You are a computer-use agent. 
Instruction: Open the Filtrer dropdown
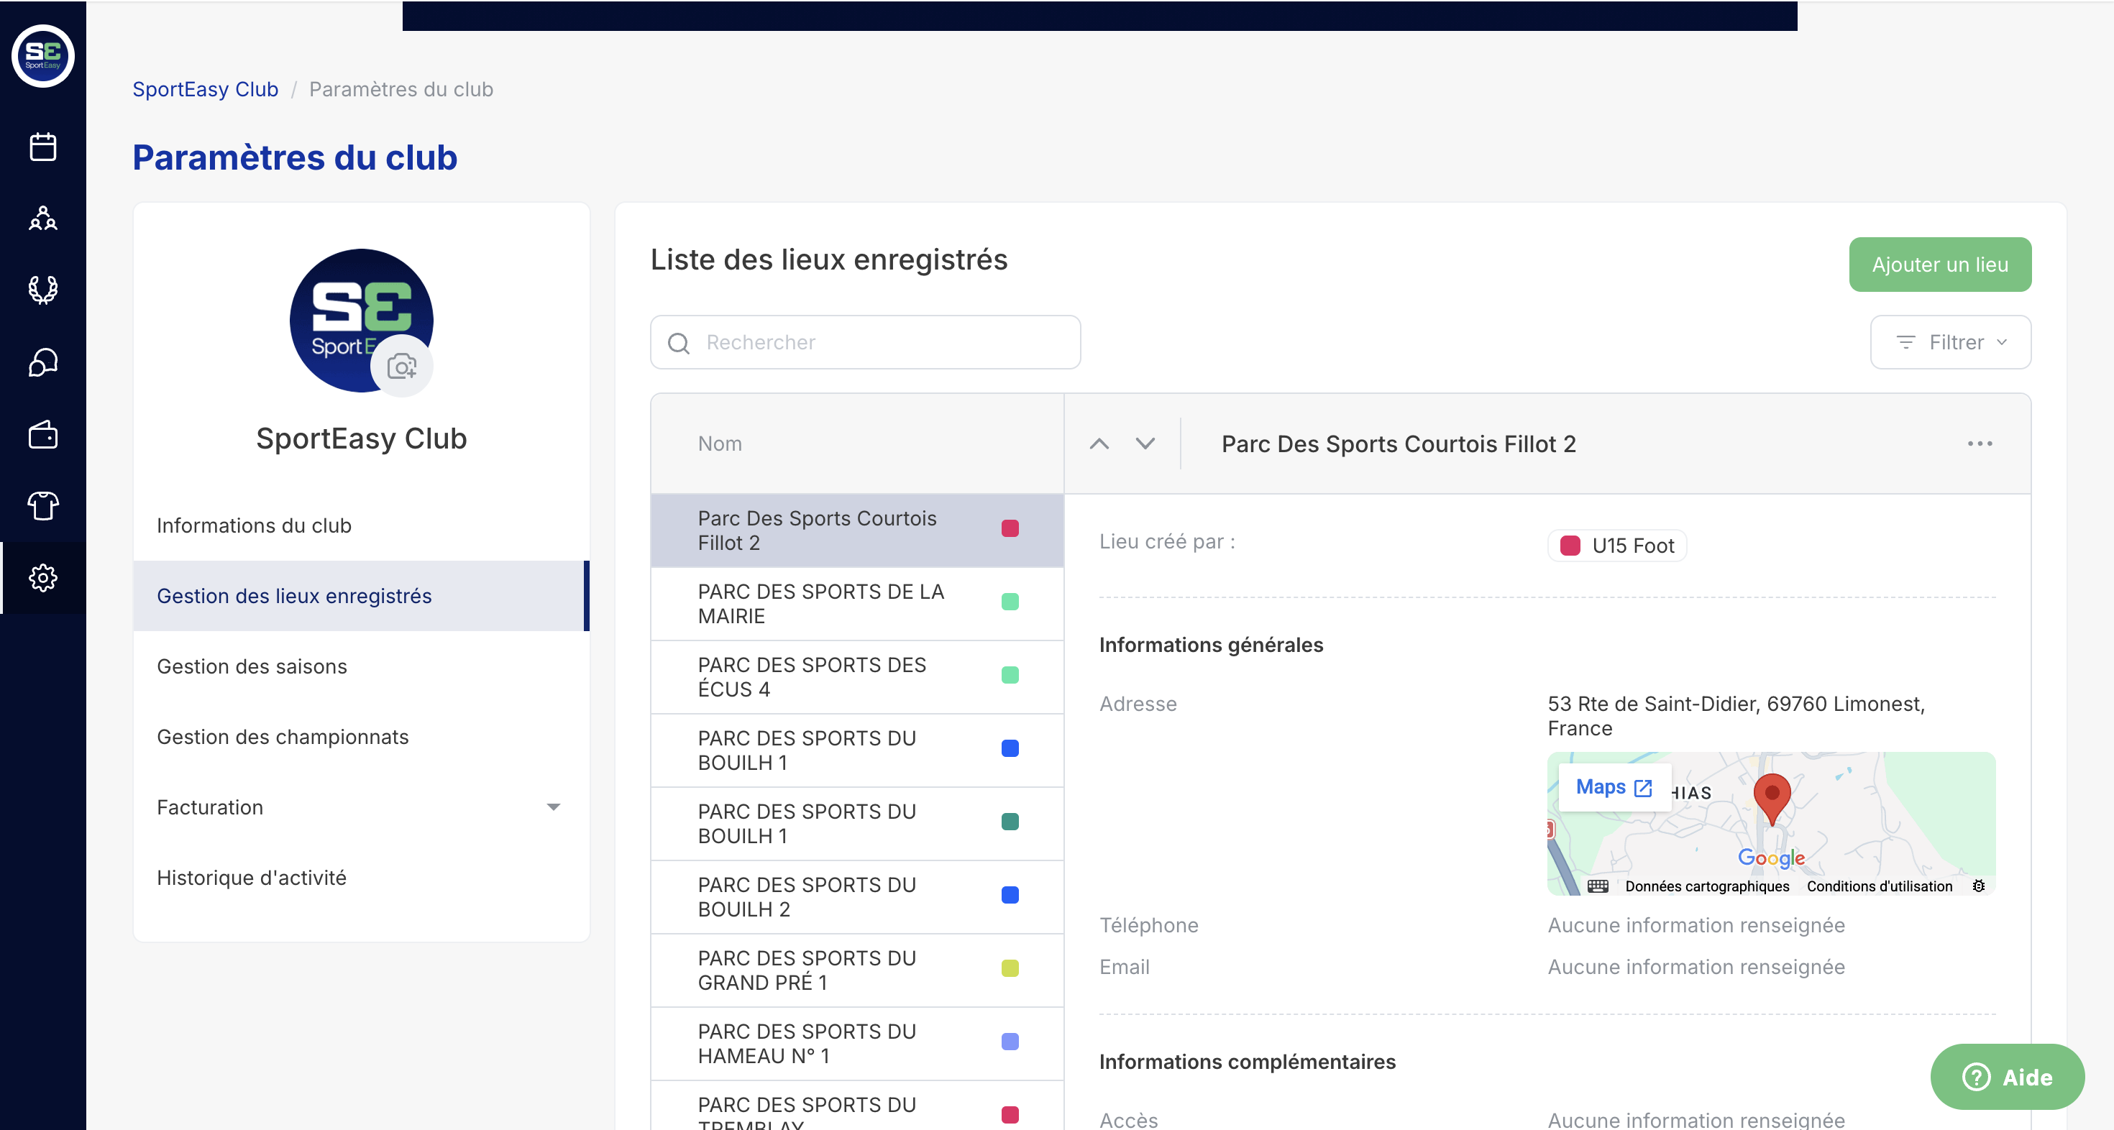click(x=1950, y=342)
